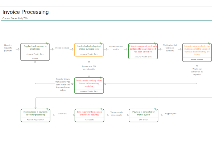
Task: Open paperclip on Email supplier advising box
Action: pos(101,78)
